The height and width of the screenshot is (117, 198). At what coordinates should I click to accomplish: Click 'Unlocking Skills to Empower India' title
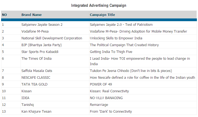coord(116,38)
